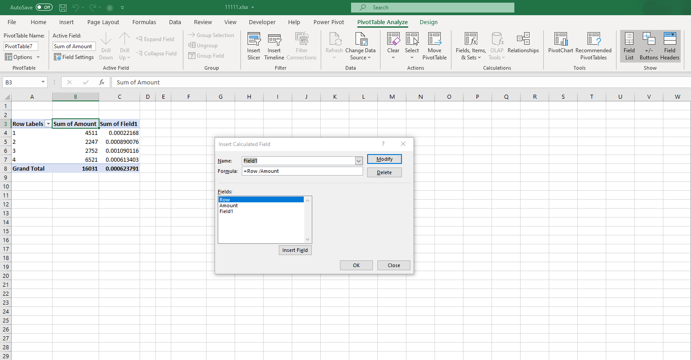
Task: Click the insert function fx icon
Action: [x=102, y=82]
